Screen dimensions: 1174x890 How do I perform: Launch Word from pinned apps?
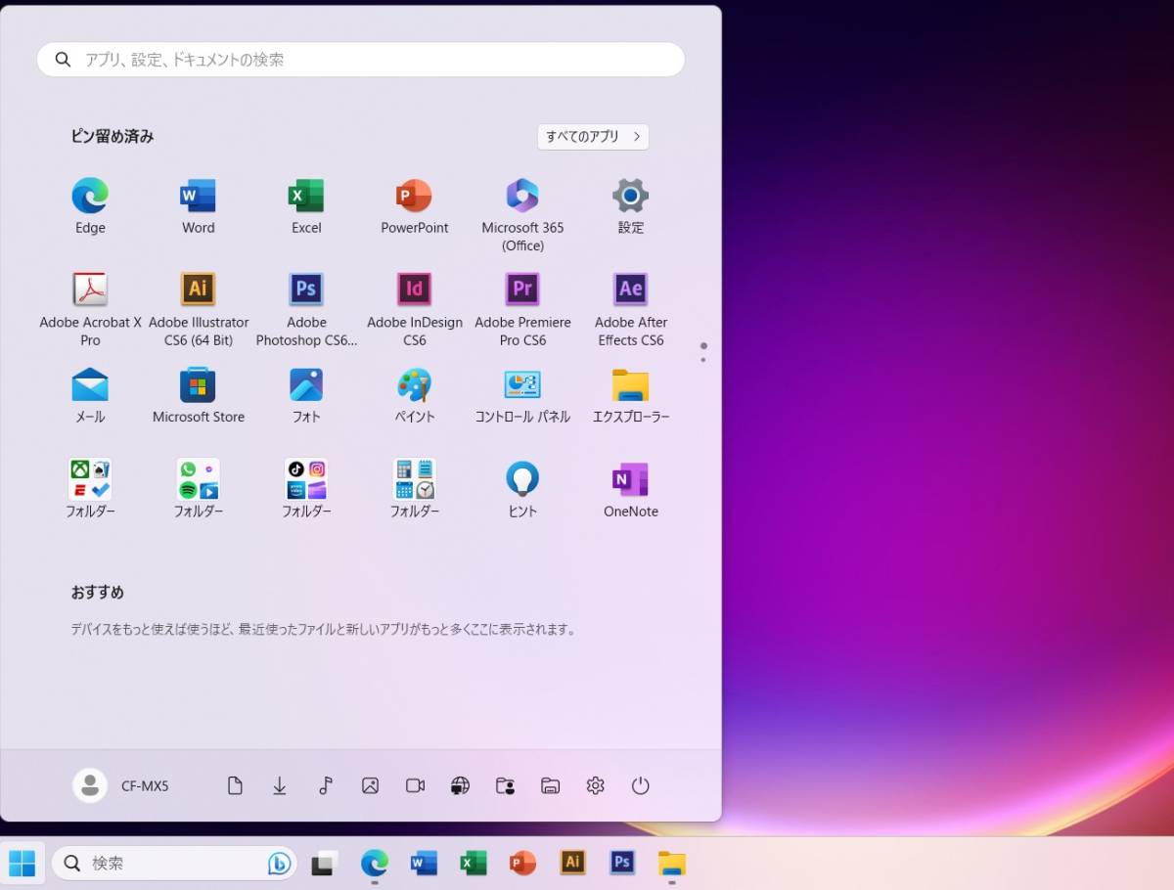(198, 197)
